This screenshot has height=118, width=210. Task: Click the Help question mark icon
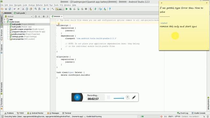click(x=110, y=9)
